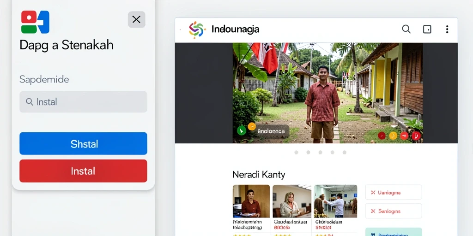Click the dark red circle left of yellow one

[x=382, y=136]
